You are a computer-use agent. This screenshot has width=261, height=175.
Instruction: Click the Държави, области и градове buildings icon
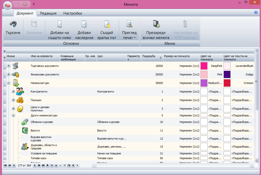(x=25, y=147)
